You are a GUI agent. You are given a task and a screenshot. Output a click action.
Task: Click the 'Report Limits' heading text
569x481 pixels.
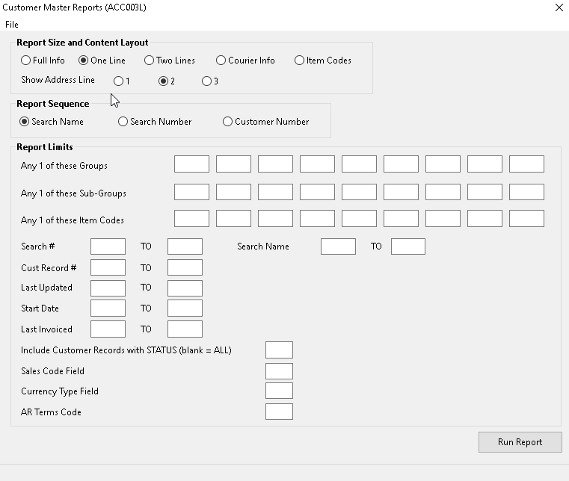click(x=45, y=147)
